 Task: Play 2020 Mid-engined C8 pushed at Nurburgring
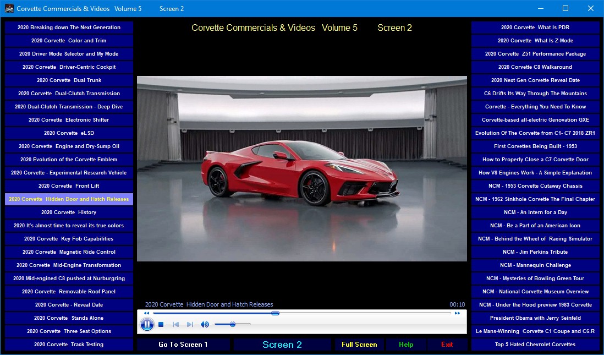click(x=69, y=278)
